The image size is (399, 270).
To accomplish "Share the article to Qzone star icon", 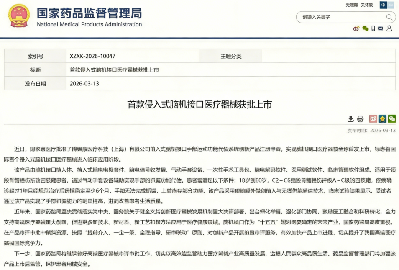I will [x=382, y=119].
